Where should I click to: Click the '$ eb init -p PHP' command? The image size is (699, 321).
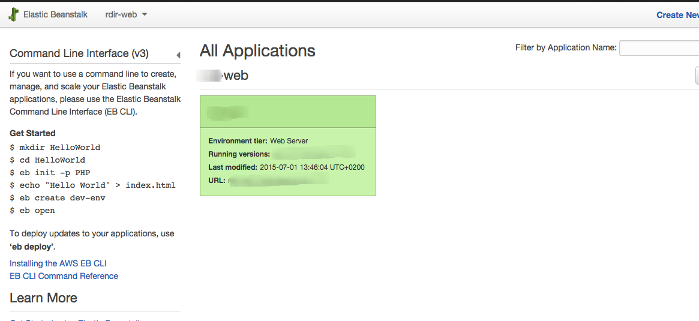[x=50, y=173]
